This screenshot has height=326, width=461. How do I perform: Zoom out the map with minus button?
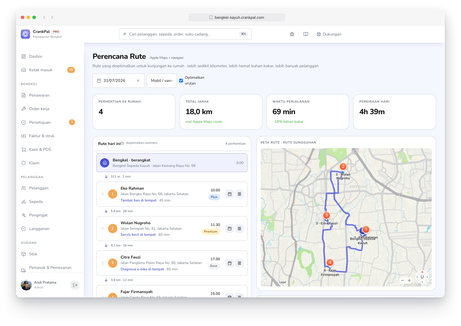(403, 280)
